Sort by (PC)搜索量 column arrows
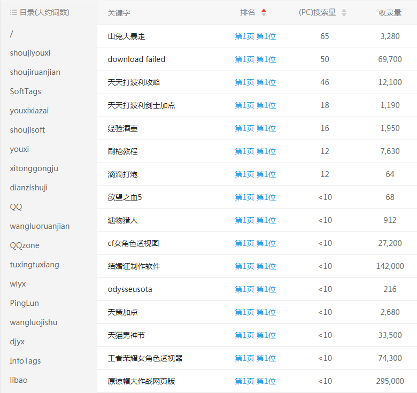Viewport: 417px width, 393px height. click(344, 12)
